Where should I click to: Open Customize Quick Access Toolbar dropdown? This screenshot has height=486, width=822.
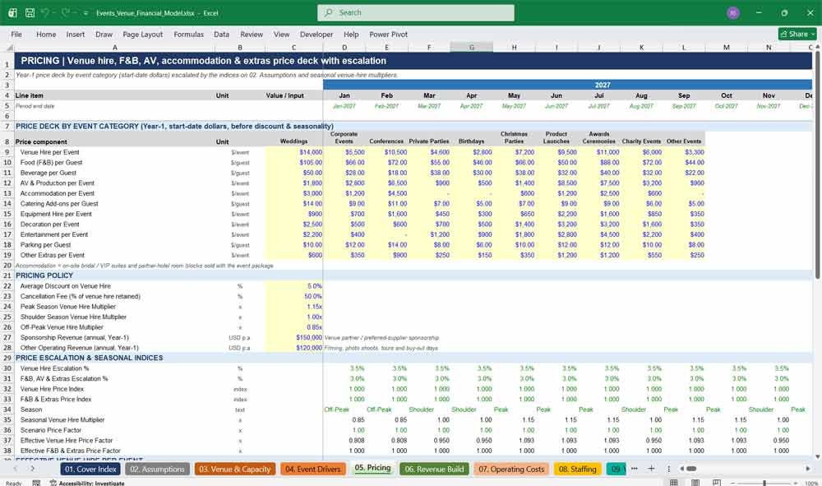(x=85, y=13)
